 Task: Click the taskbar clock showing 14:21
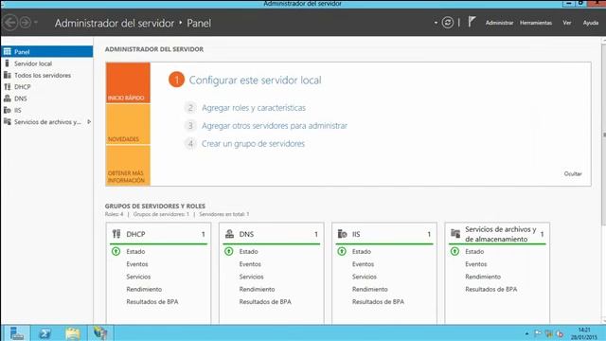point(584,333)
